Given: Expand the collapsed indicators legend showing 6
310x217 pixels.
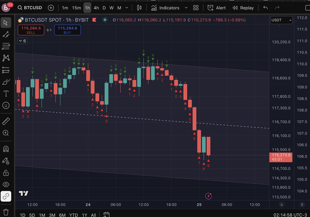Looking at the screenshot, I should pos(22,41).
